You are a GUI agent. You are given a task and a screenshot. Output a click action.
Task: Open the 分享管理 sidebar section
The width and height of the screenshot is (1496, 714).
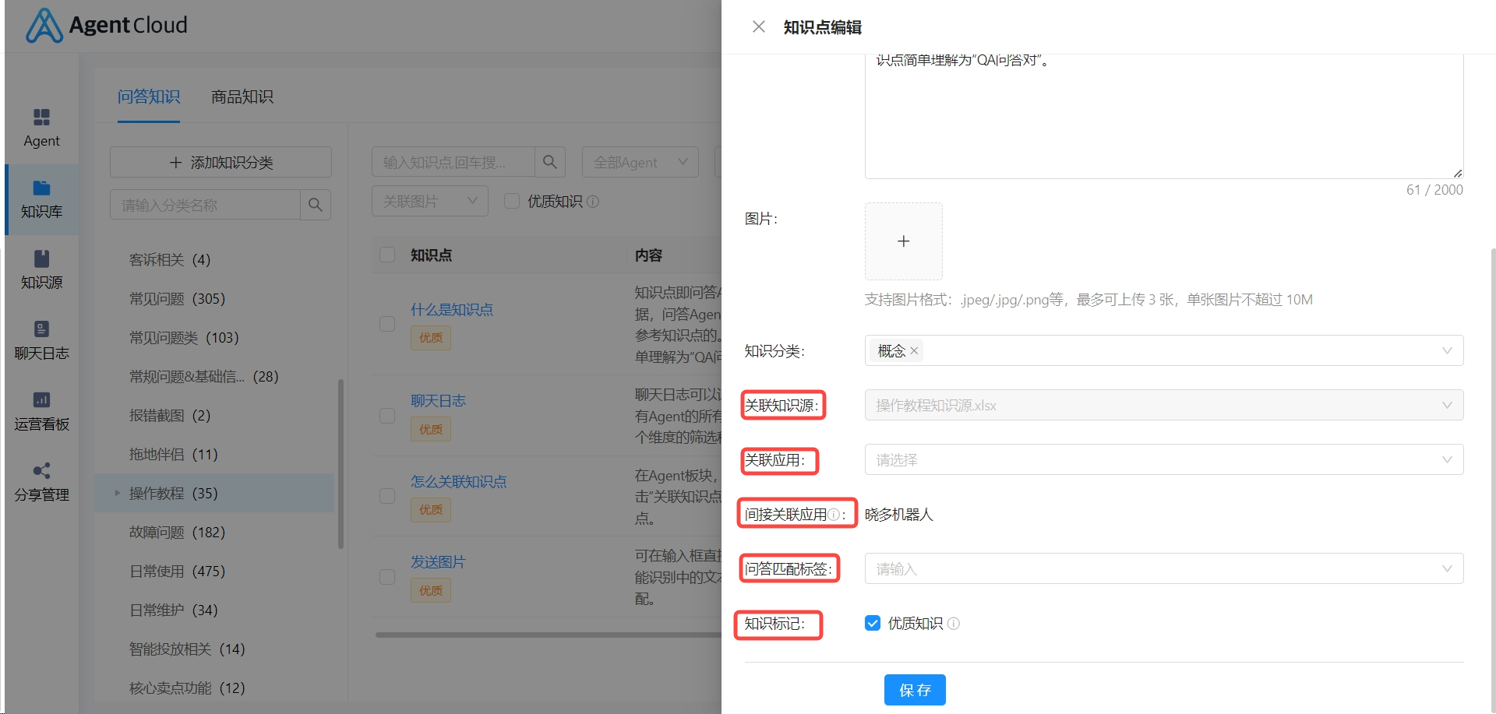[x=41, y=482]
